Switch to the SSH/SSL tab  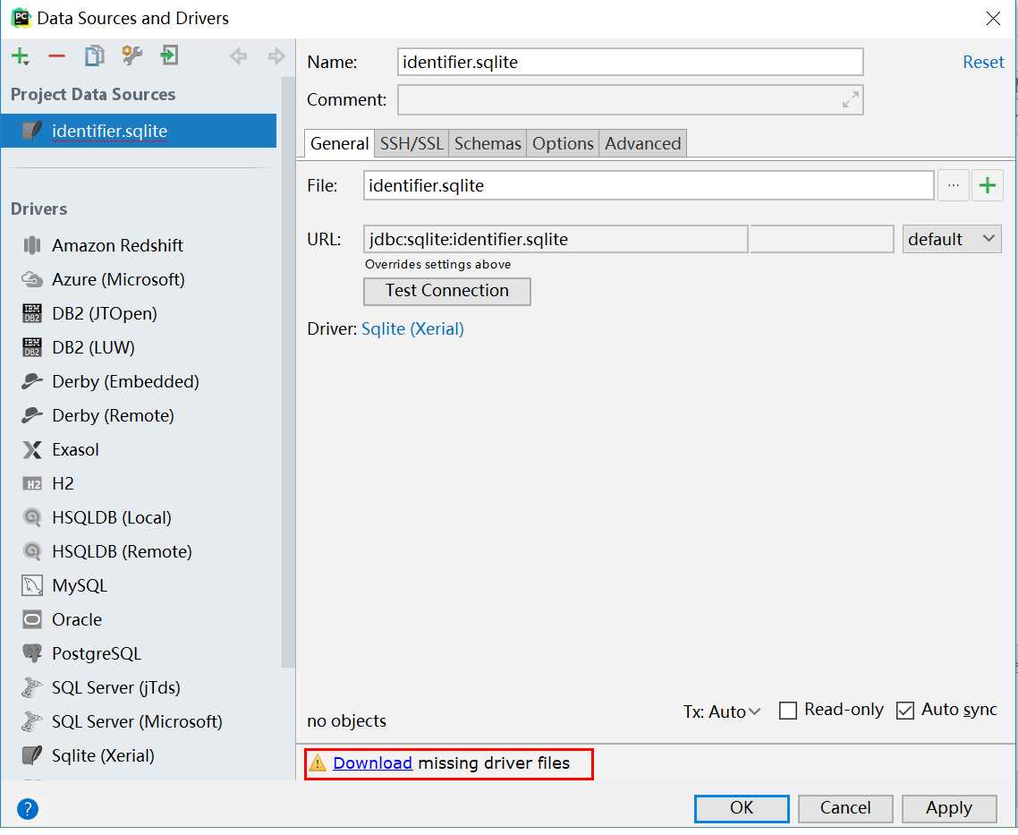[411, 143]
